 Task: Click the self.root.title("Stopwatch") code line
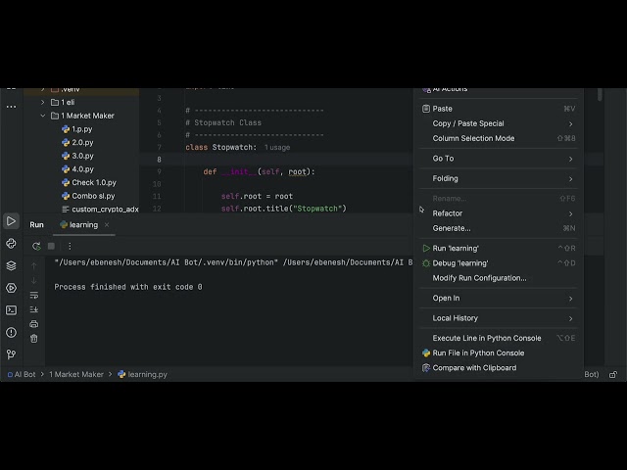283,209
